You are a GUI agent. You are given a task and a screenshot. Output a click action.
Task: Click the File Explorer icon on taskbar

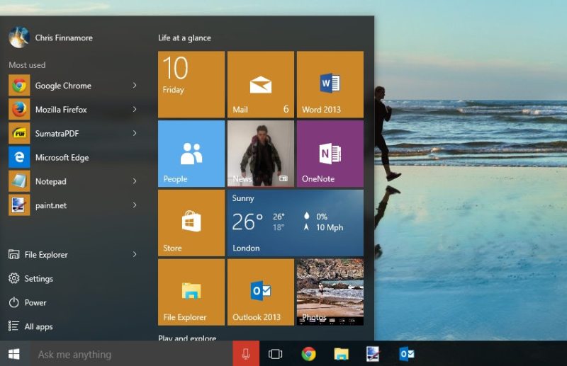tap(341, 354)
